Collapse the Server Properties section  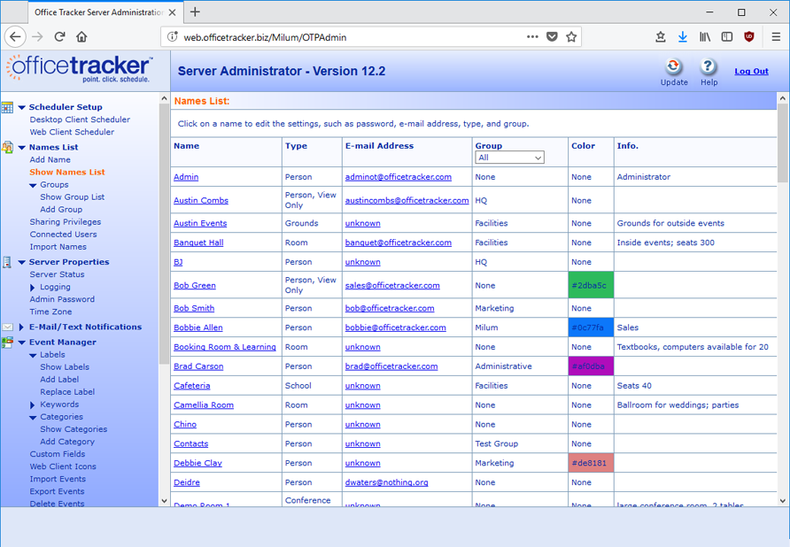[21, 262]
